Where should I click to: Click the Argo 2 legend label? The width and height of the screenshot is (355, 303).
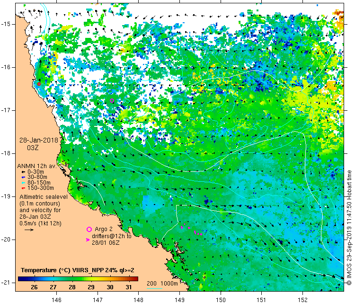[x=104, y=229]
